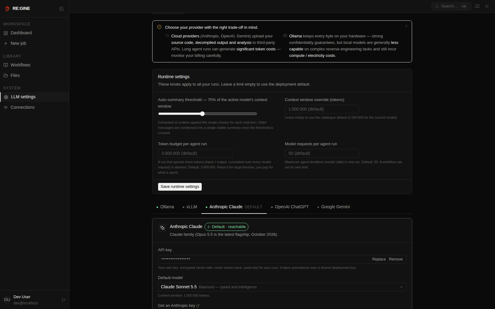Focus the Context window override field
Viewport: 495px width, 309px height.
point(322,109)
